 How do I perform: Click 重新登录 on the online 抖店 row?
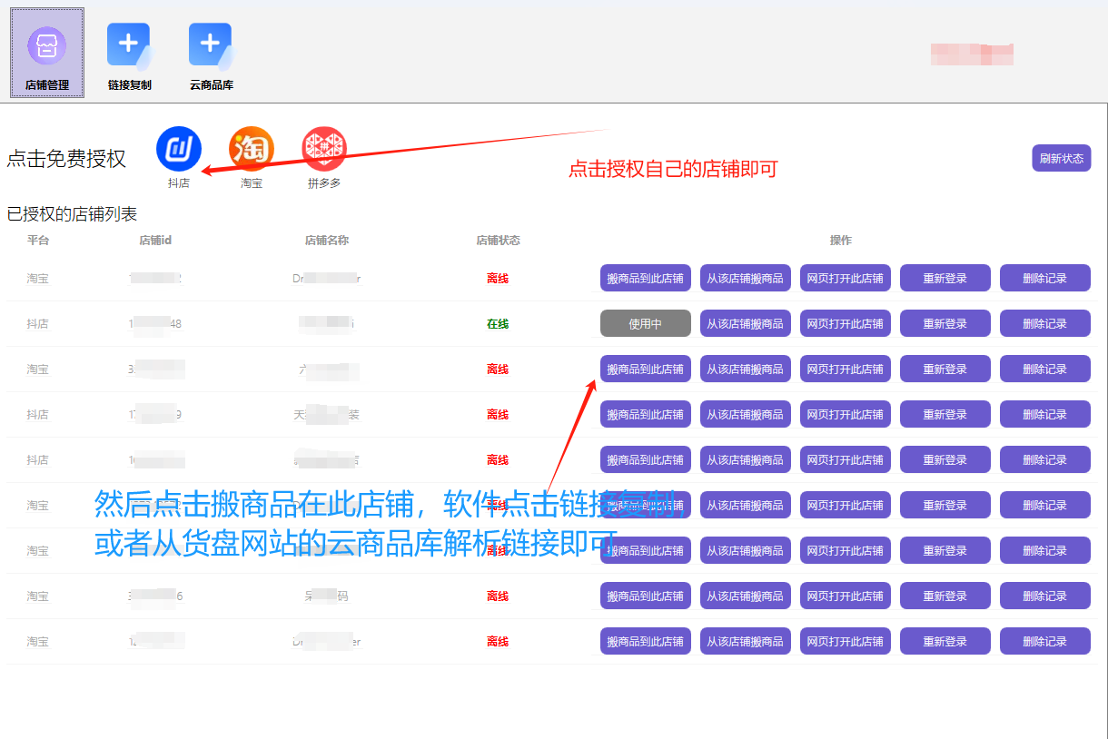[x=945, y=323]
